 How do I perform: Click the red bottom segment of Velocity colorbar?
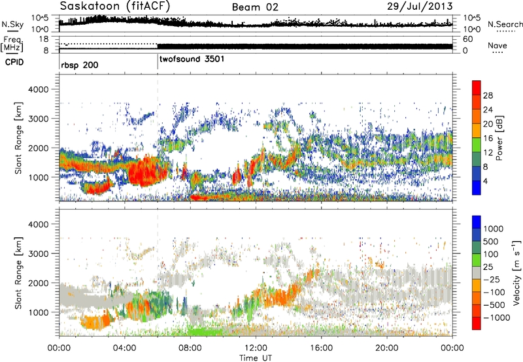click(477, 323)
